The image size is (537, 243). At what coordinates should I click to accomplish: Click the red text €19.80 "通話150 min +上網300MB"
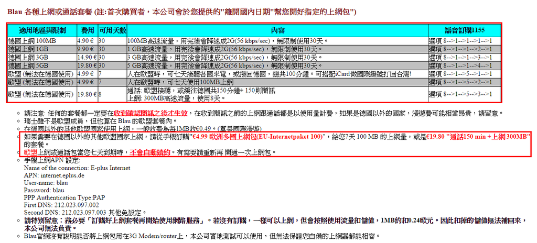click(x=479, y=137)
